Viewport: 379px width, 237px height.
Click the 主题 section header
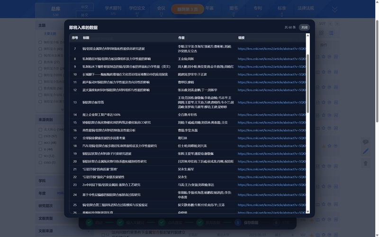click(x=42, y=26)
